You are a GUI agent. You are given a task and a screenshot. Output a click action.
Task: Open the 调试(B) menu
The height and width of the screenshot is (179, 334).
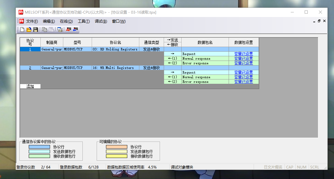coord(101,21)
